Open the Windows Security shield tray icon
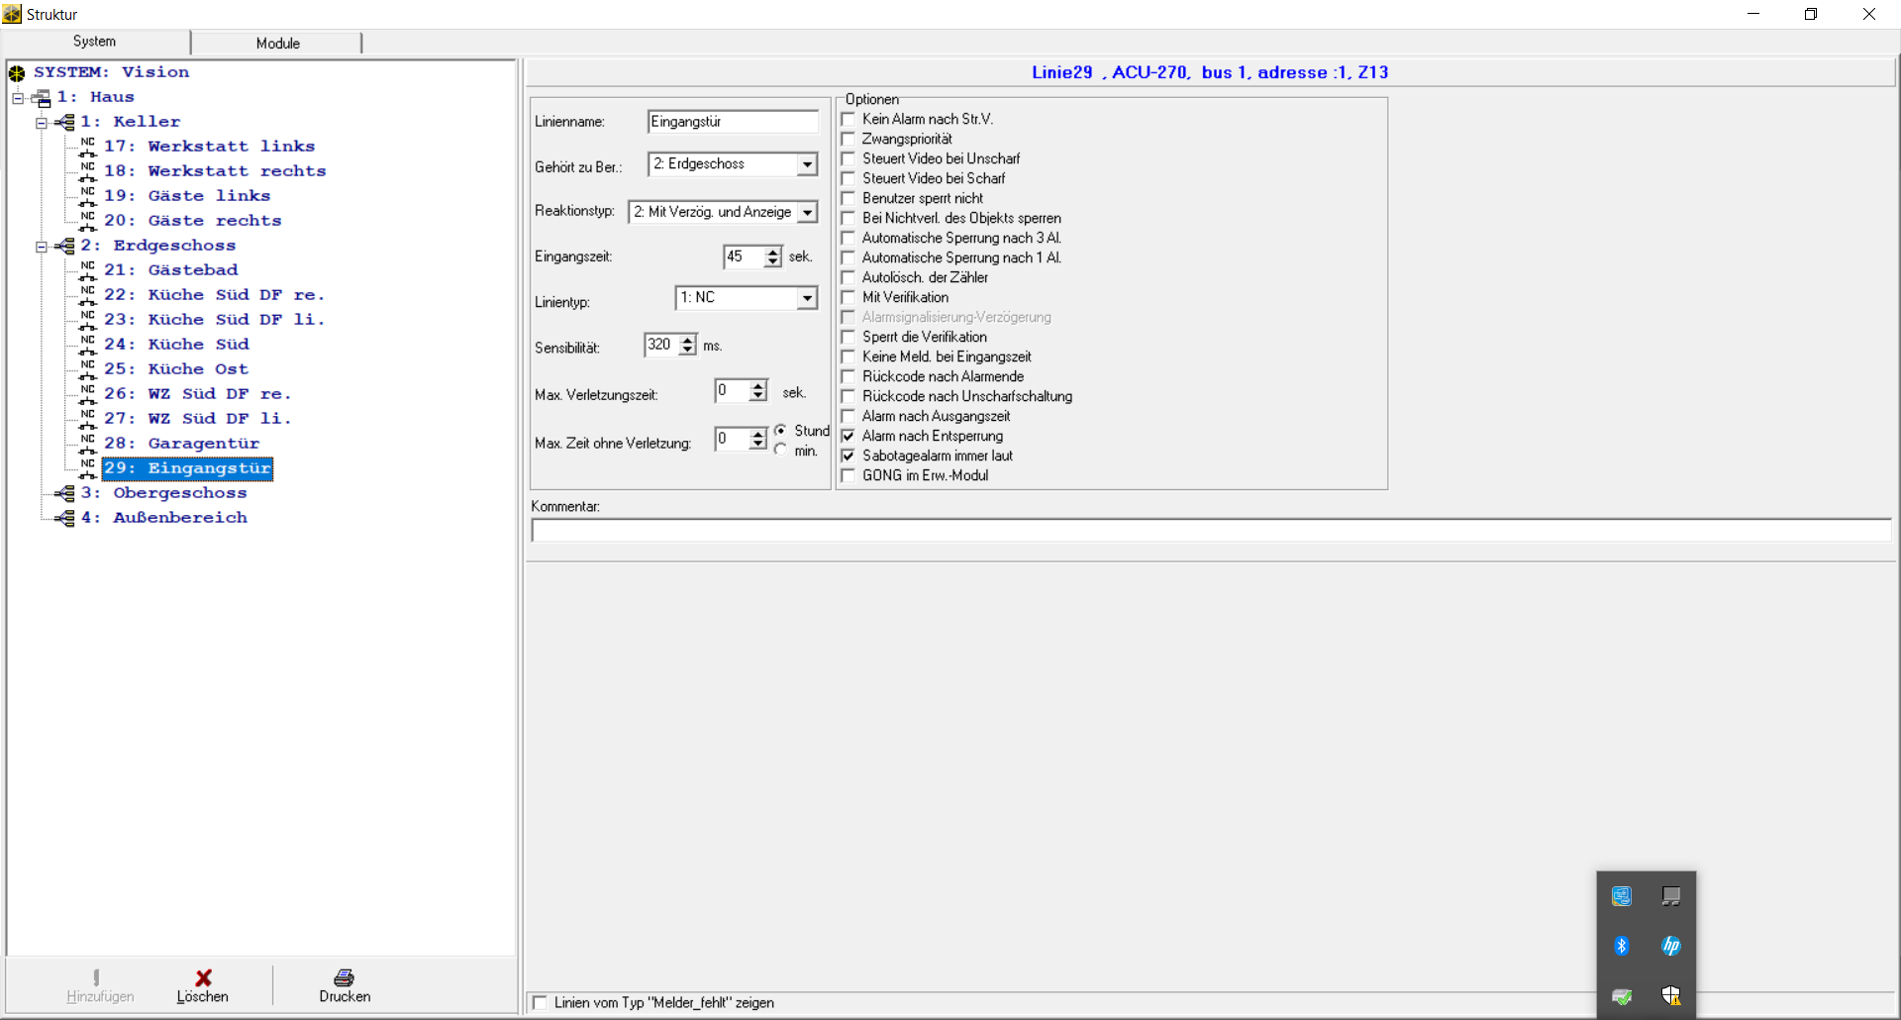1901x1020 pixels. pyautogui.click(x=1671, y=995)
